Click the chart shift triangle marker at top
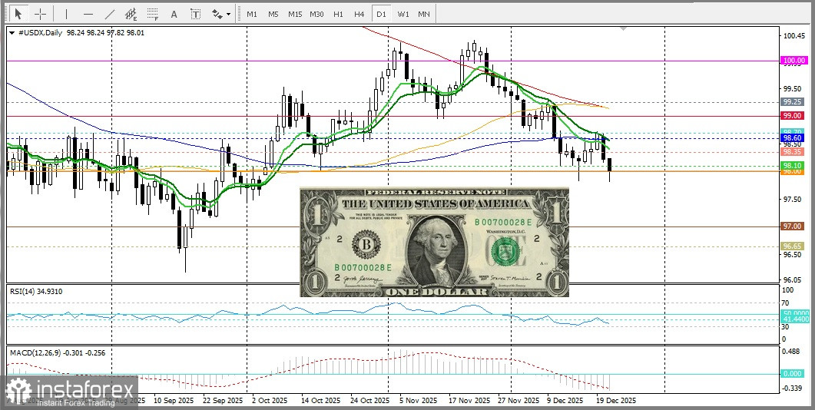815x410 pixels. click(624, 28)
